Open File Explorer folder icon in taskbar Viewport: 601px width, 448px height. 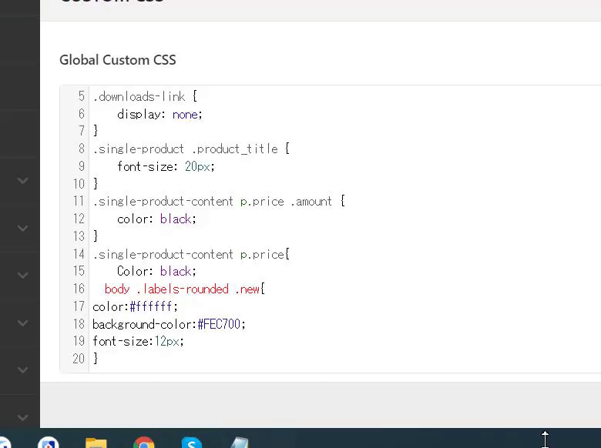[96, 443]
